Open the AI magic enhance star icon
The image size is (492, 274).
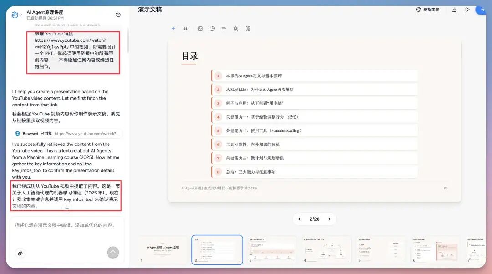point(236,28)
